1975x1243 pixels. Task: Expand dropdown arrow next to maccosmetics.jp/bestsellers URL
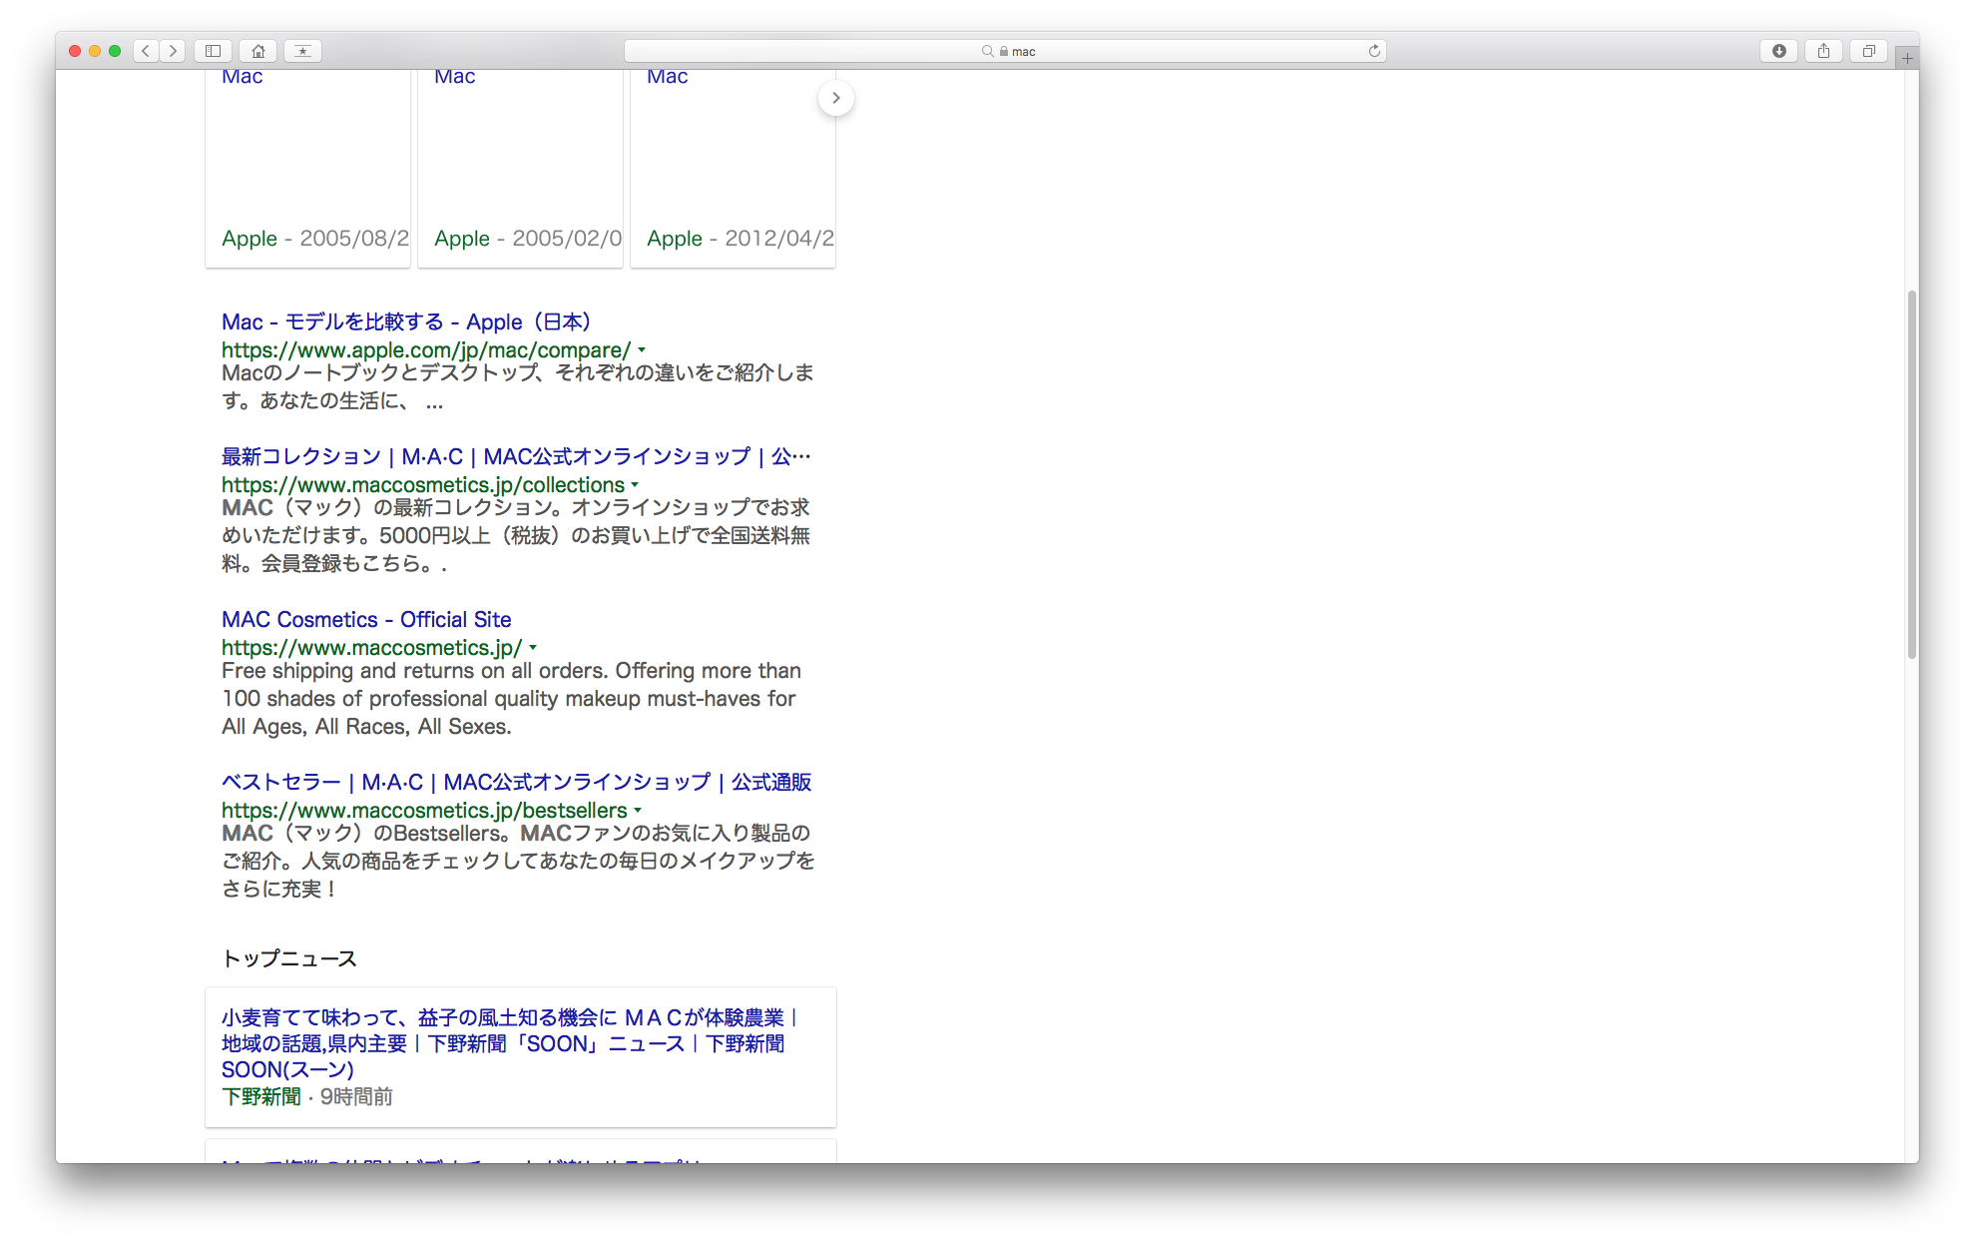click(638, 811)
